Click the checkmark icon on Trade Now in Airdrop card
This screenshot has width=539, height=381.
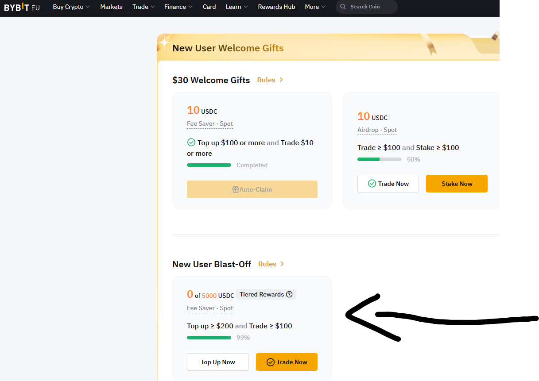(372, 184)
